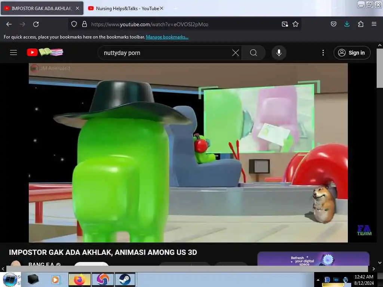383x287 pixels.
Task: Open the taskbar clock and date
Action: point(364,280)
